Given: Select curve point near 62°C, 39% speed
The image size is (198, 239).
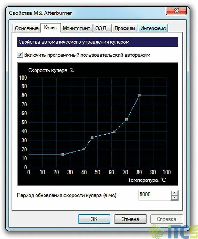Looking at the screenshot, I should 114,132.
